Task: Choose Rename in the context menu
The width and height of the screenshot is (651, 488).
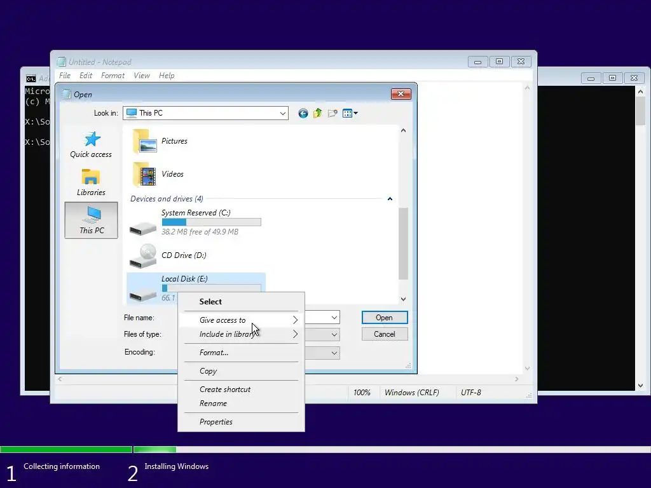Action: click(x=241, y=403)
